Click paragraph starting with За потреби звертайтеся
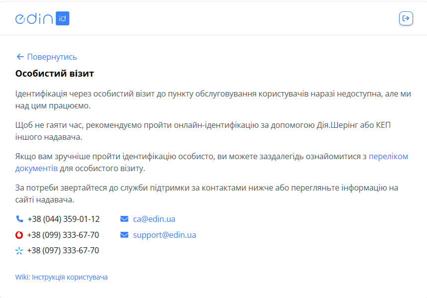This screenshot has height=298, width=427. tap(207, 194)
